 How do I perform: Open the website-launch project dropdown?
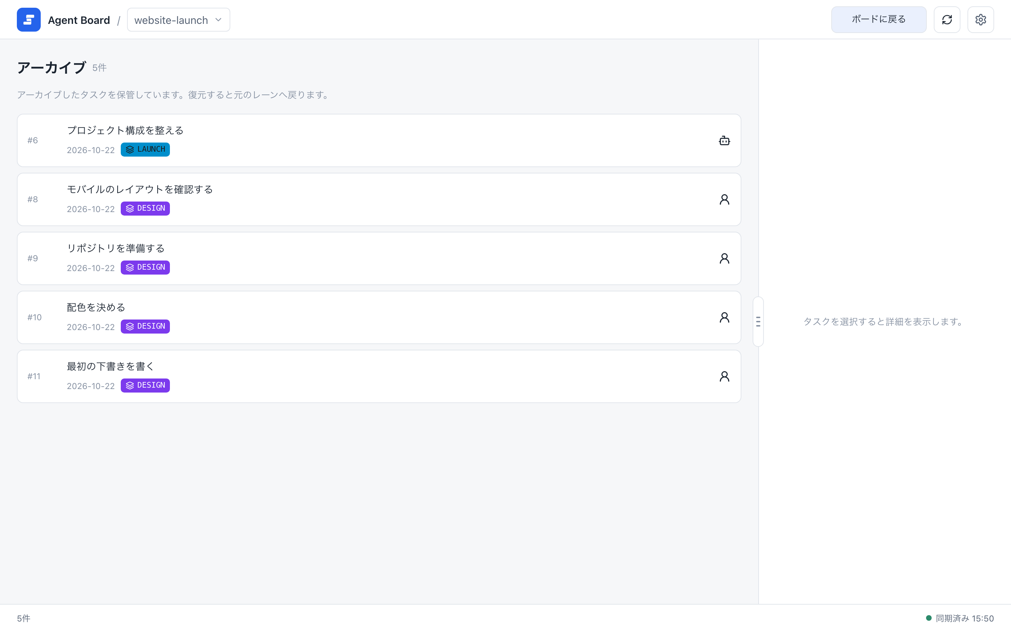(178, 20)
